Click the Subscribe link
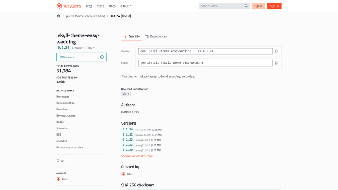The width and height of the screenshot is (338, 190). pyautogui.click(x=62, y=128)
